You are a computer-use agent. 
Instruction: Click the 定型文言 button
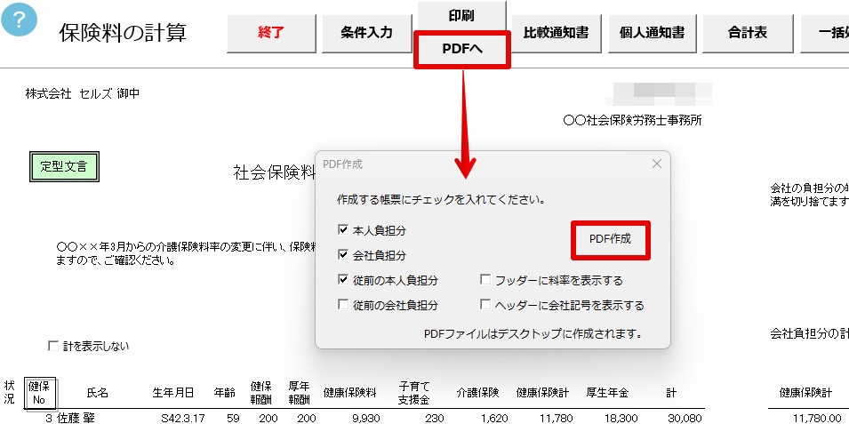64,166
